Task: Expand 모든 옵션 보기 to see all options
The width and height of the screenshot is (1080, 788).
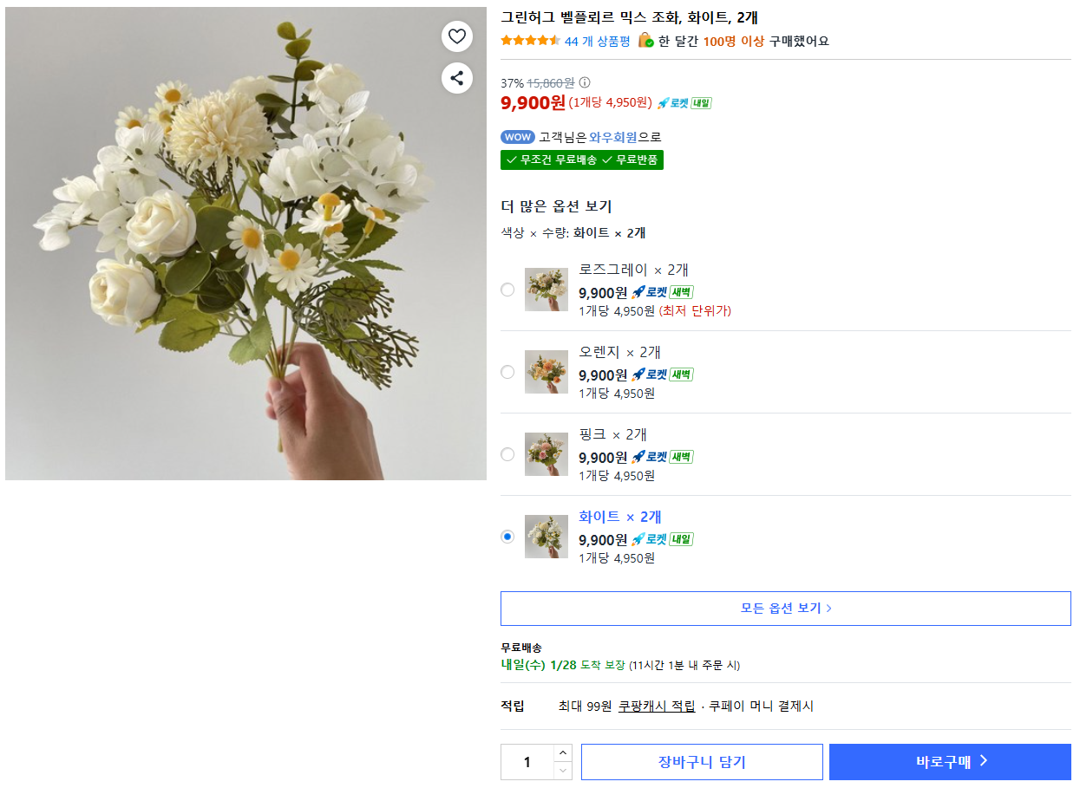Action: pos(785,609)
